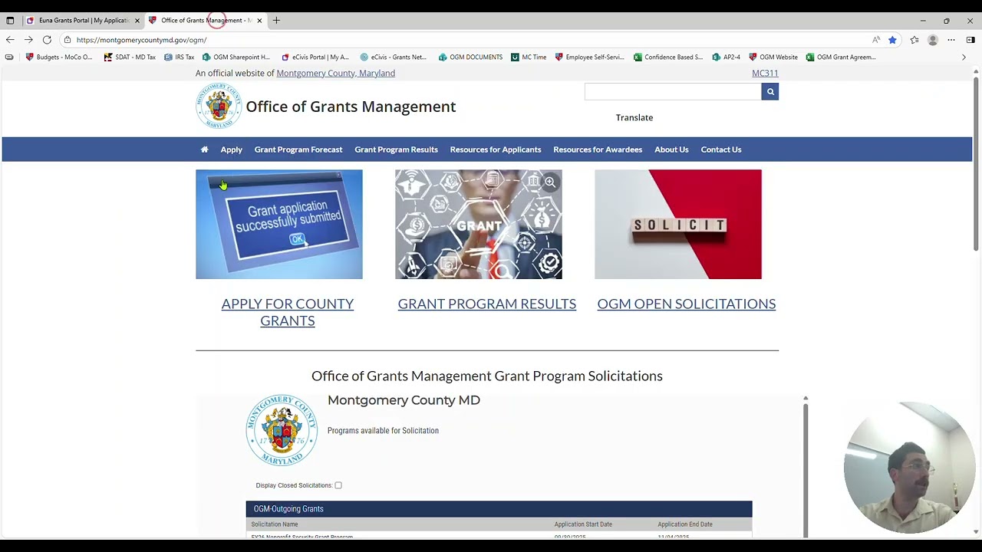Screen dimensions: 982x552
Task: Open the About Us menu item
Action: click(x=671, y=149)
